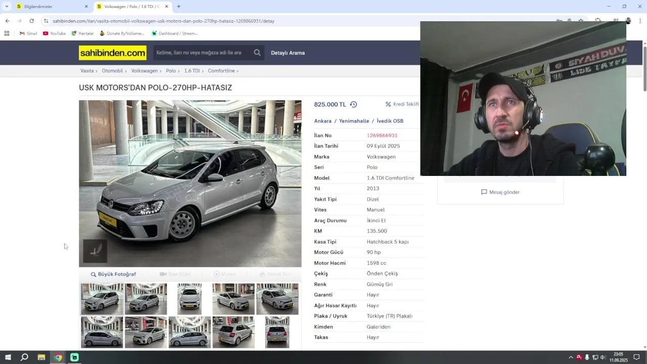Click the sahibinden.com logo
This screenshot has height=364, width=647.
113,53
